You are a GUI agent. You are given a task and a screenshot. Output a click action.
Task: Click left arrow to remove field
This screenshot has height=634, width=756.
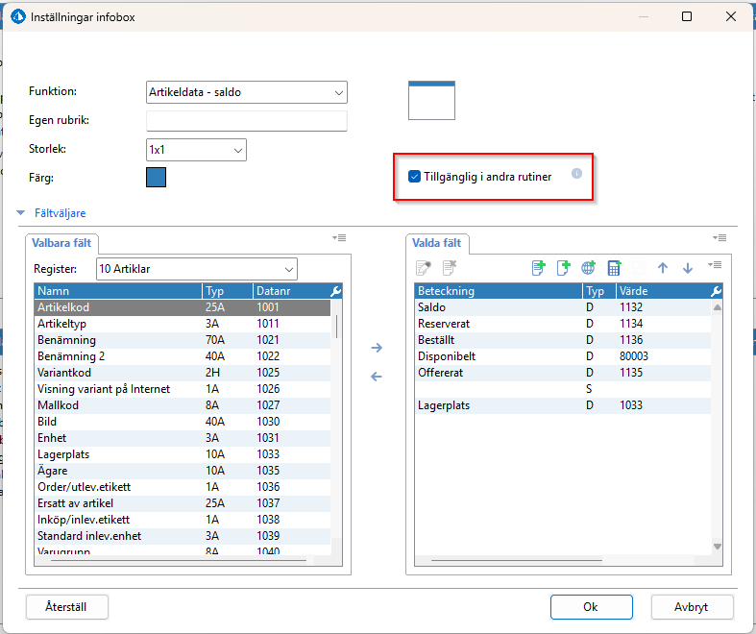coord(377,377)
